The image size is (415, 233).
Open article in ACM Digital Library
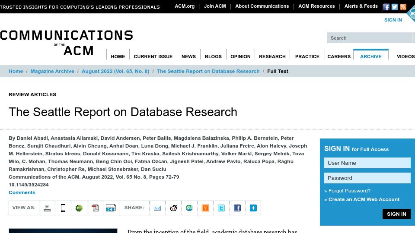click(79, 208)
